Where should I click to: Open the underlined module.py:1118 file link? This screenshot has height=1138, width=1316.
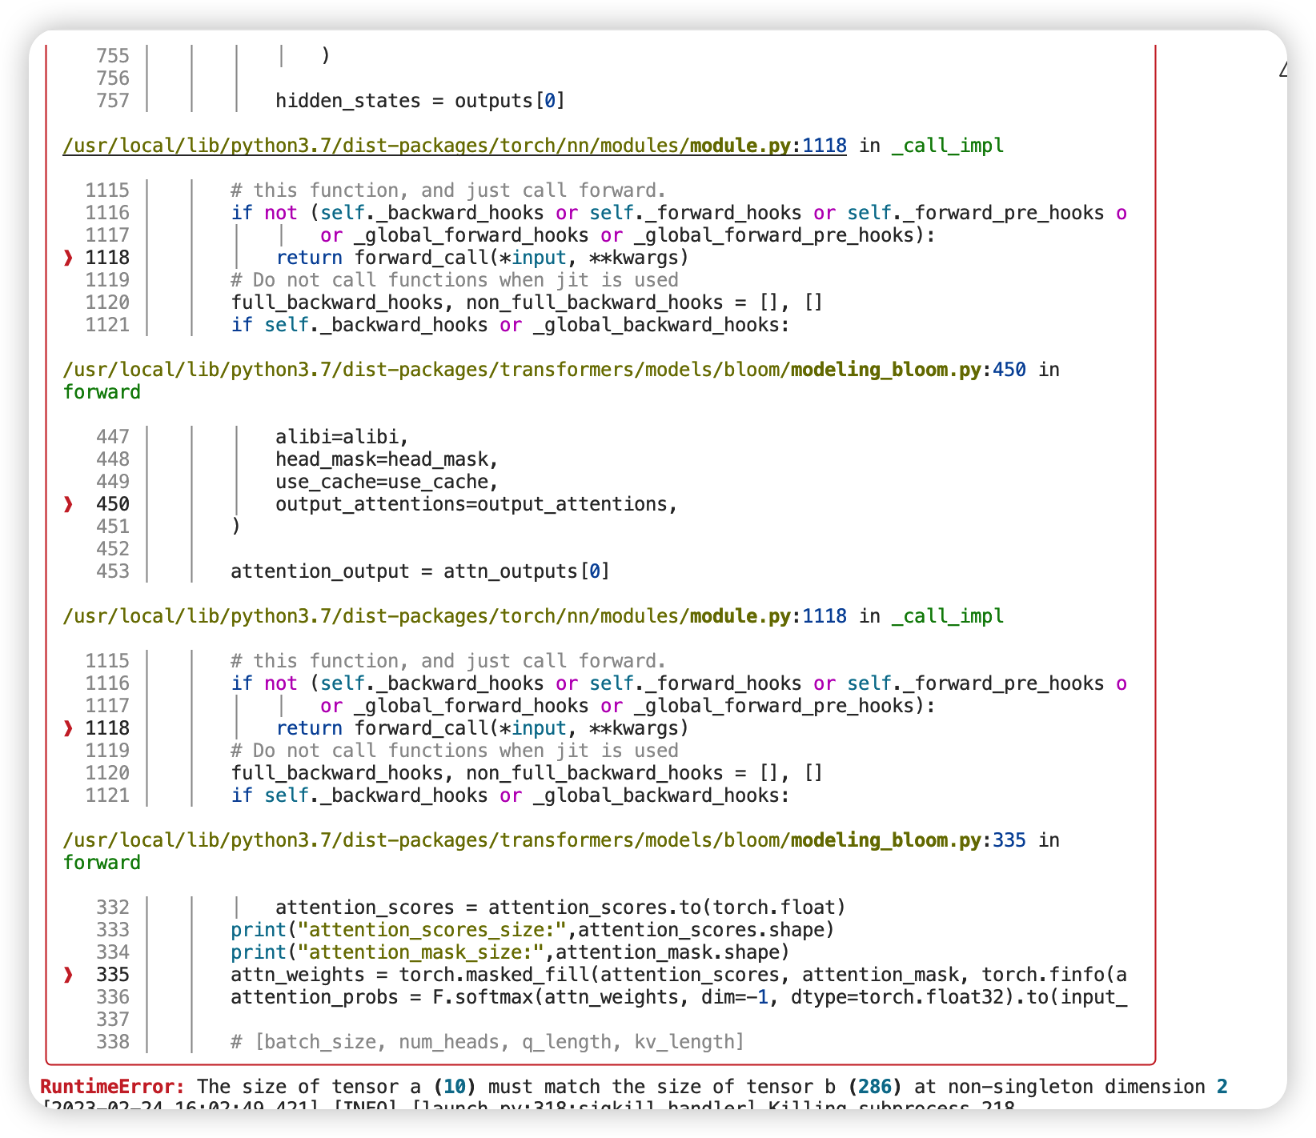(x=454, y=146)
